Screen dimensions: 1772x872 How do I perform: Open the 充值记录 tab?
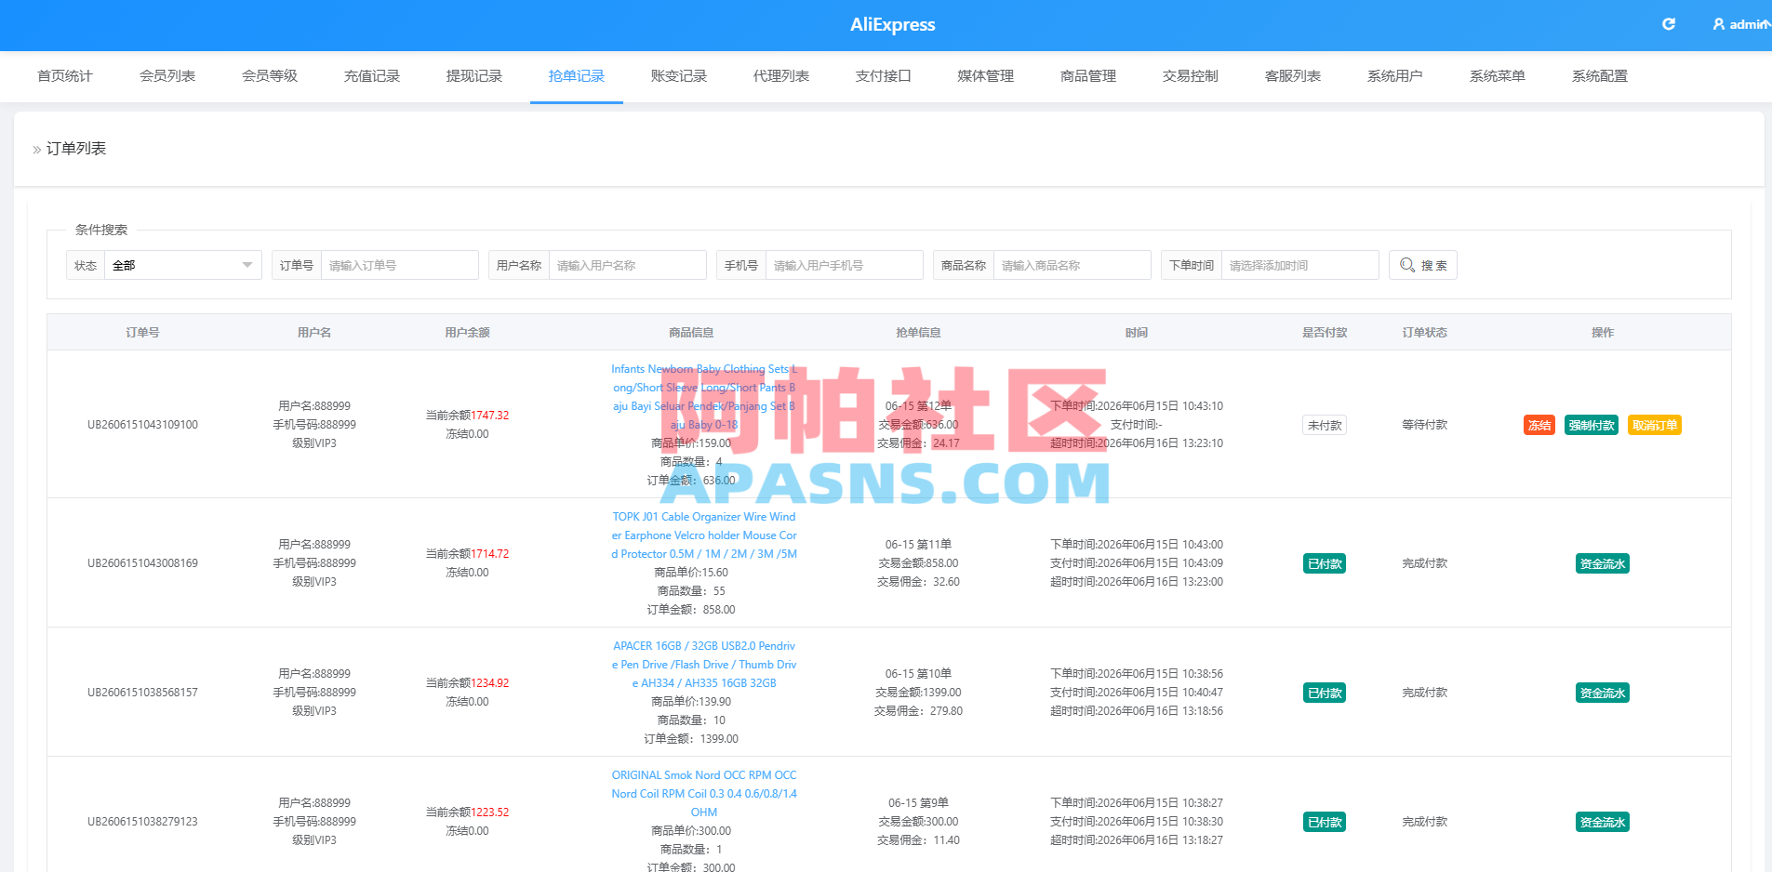[x=372, y=76]
